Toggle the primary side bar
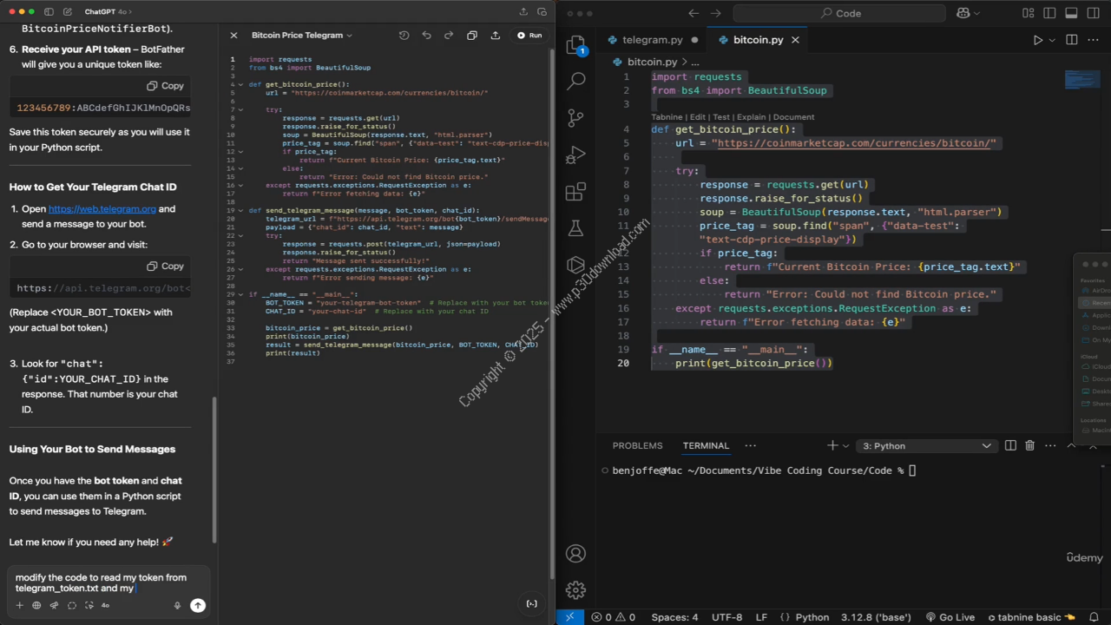 1050,13
